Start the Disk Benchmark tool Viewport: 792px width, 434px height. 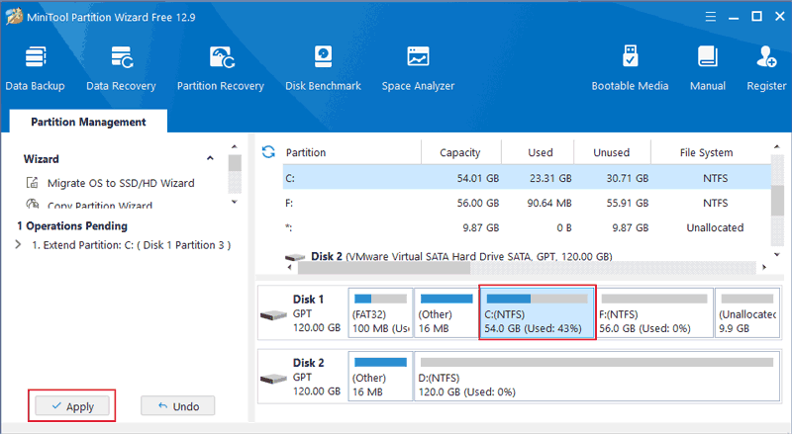[x=323, y=67]
